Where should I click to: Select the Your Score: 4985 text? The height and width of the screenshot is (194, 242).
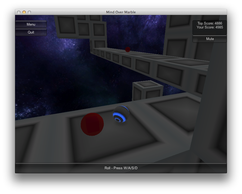(x=210, y=27)
